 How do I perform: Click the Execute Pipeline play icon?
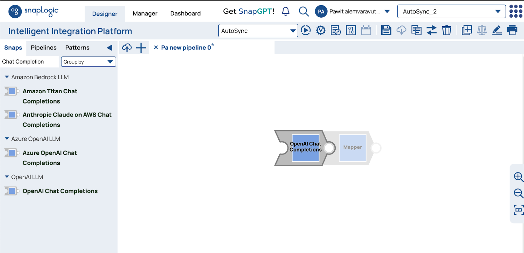tap(306, 31)
